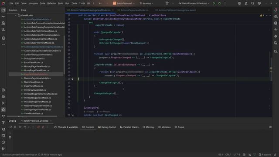Image resolution: width=279 pixels, height=157 pixels.
Task: Switch to the Tasks tab
Action: point(179,127)
